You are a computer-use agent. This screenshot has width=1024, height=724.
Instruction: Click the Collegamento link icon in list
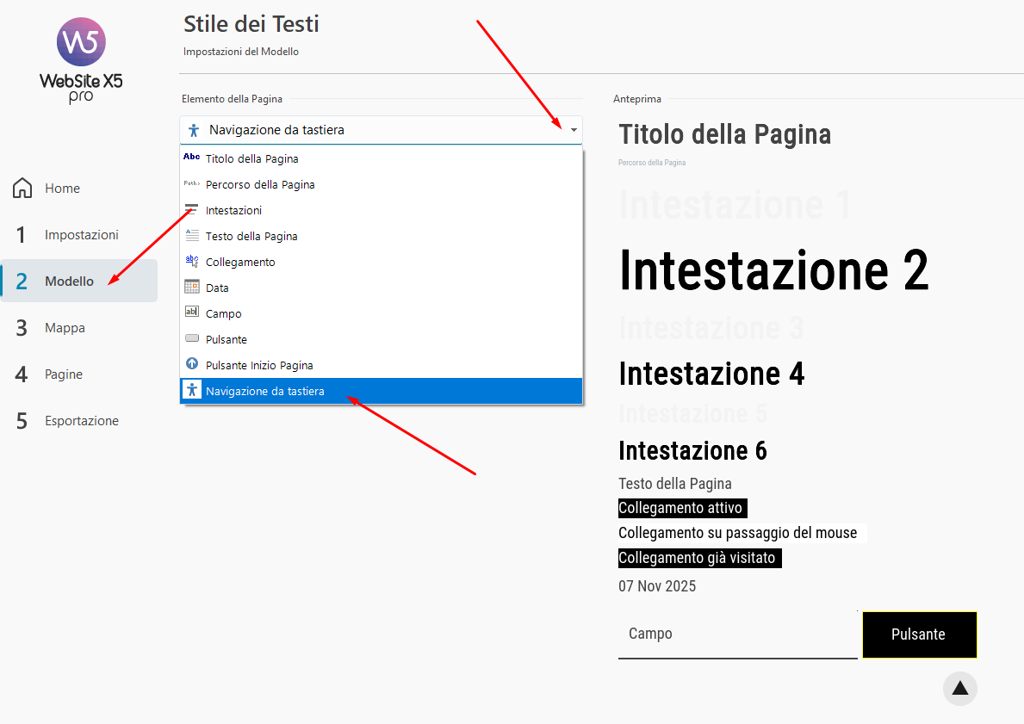[x=191, y=262]
